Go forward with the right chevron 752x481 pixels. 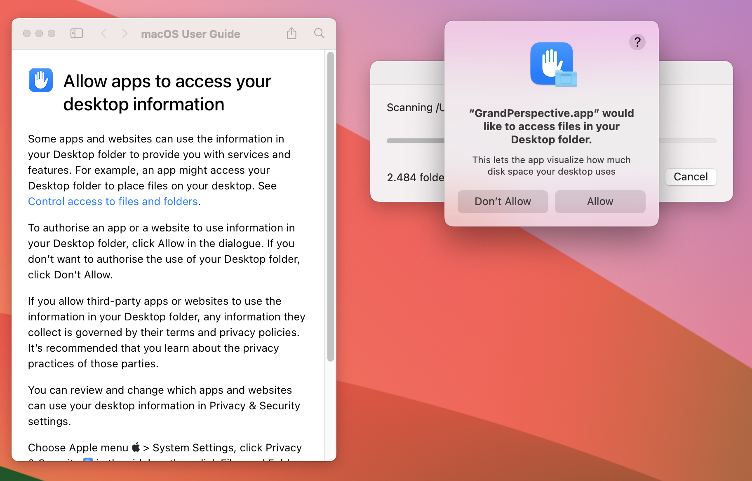coord(125,33)
